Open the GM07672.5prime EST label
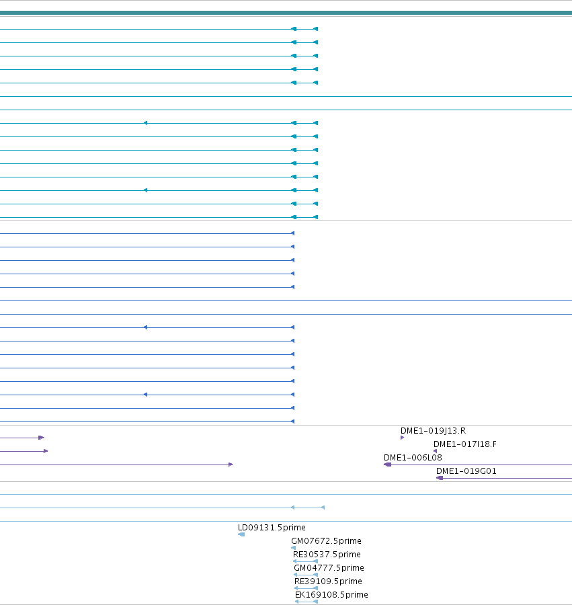 (326, 541)
